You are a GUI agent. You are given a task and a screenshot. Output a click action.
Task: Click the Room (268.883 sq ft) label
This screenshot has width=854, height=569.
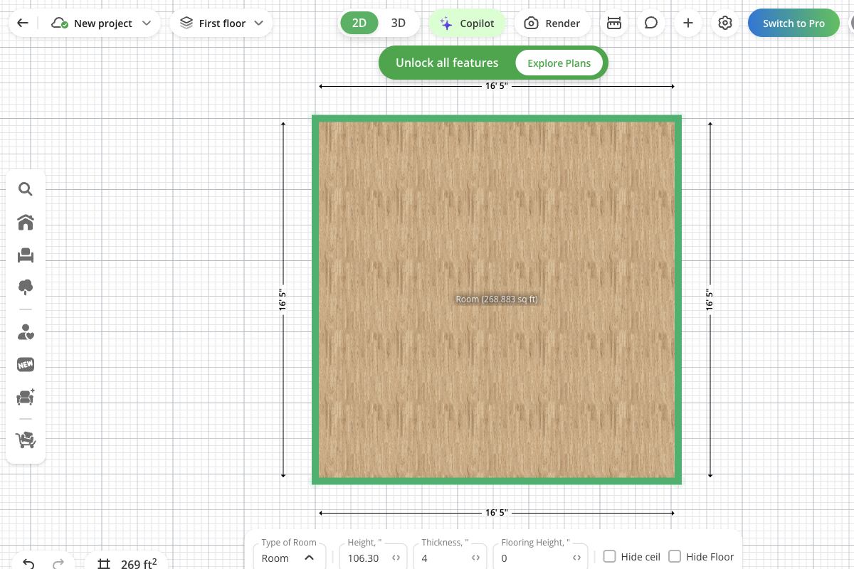(497, 299)
